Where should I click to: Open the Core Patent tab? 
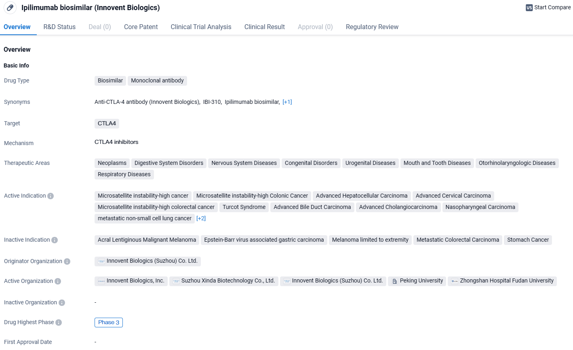(141, 27)
